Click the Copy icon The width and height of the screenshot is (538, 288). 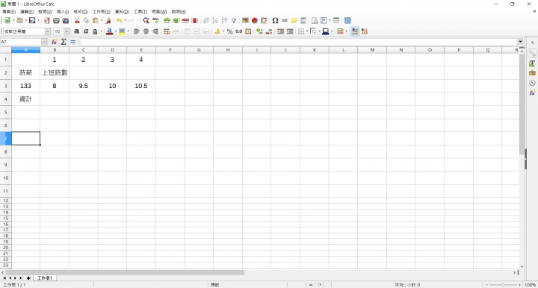point(86,21)
